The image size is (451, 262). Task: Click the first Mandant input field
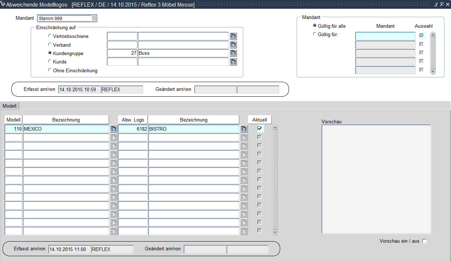click(385, 36)
